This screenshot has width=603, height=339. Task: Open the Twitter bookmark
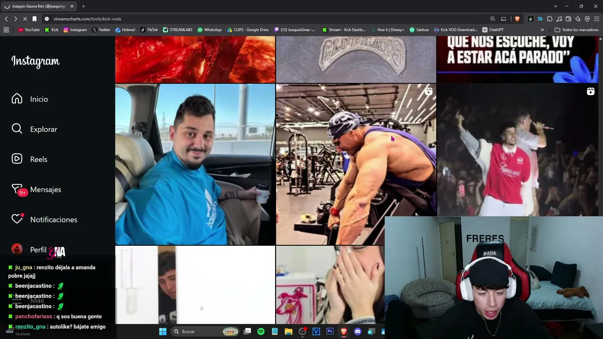pos(101,30)
